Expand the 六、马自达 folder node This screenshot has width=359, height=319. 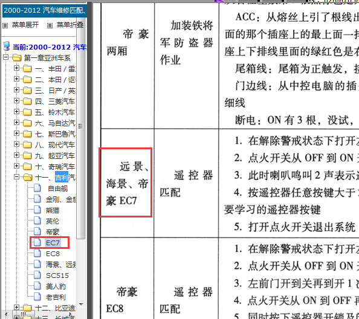click(x=16, y=122)
